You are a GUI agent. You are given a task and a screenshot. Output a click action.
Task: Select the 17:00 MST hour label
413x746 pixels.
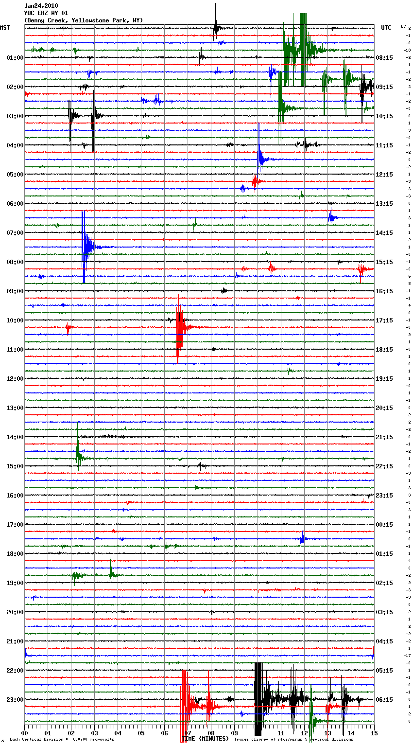pos(15,525)
